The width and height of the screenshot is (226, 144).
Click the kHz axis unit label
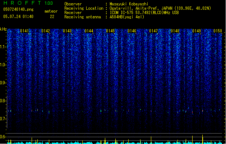(x=3, y=29)
